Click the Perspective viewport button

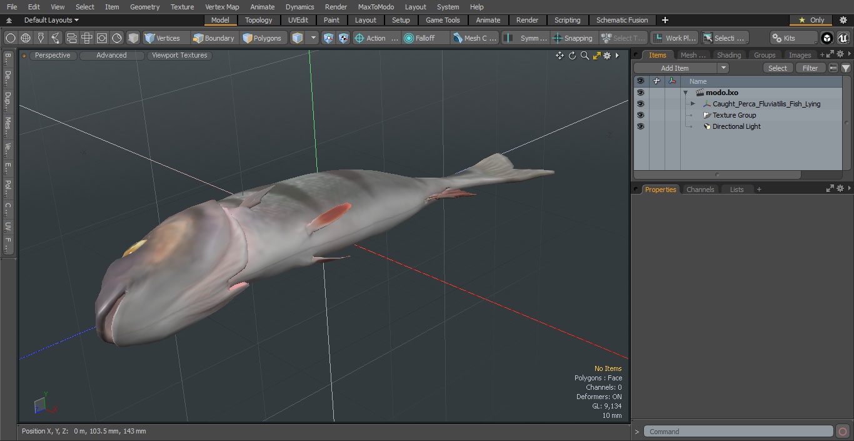[x=53, y=55]
